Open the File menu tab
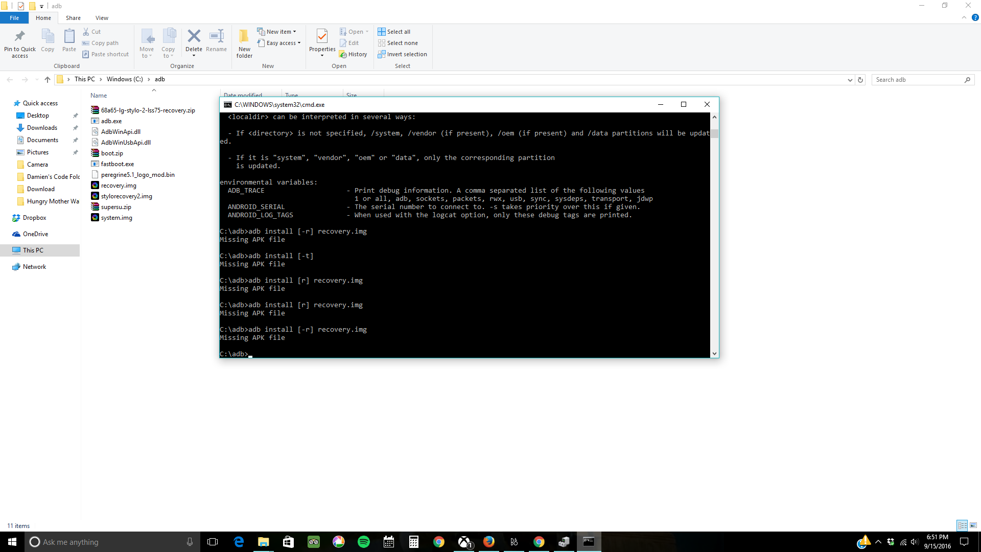The height and width of the screenshot is (552, 981). (15, 17)
